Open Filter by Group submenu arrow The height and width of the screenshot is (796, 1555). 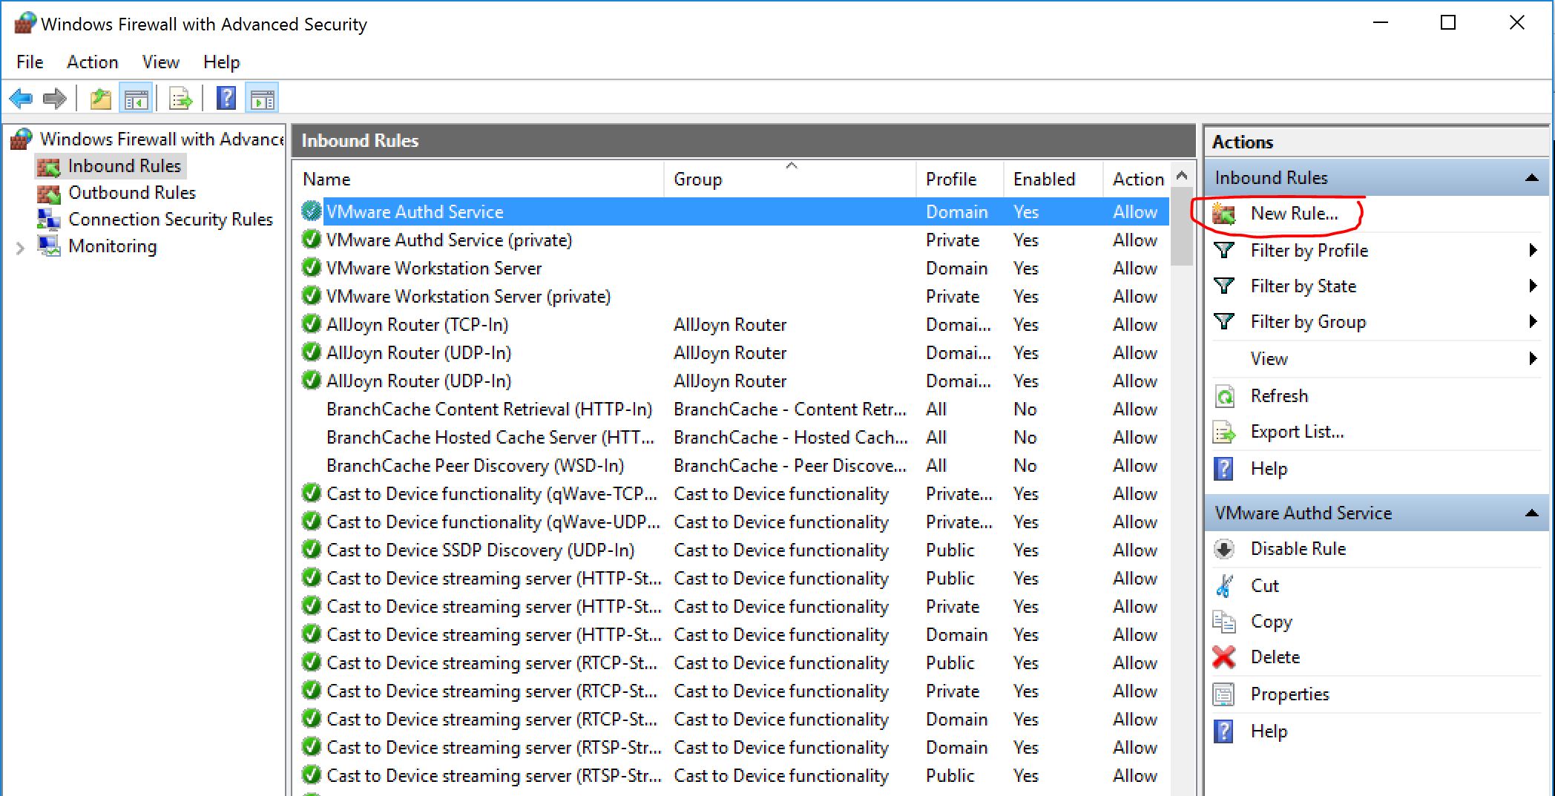coord(1533,322)
